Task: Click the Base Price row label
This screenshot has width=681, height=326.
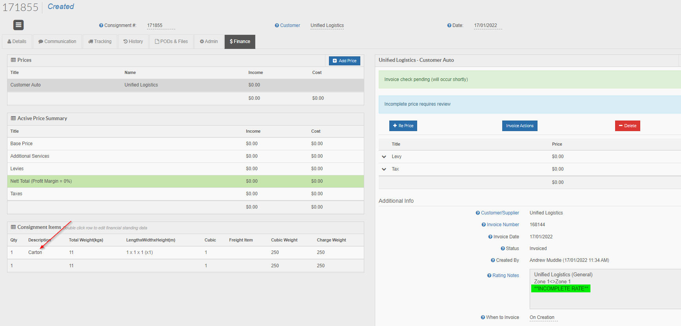Action: (22, 144)
